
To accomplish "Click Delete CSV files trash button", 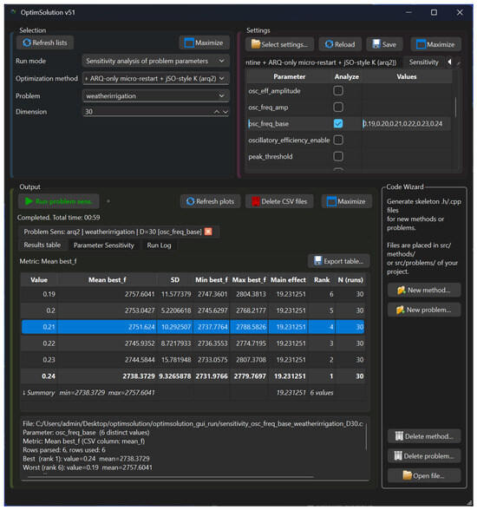I will [x=279, y=201].
